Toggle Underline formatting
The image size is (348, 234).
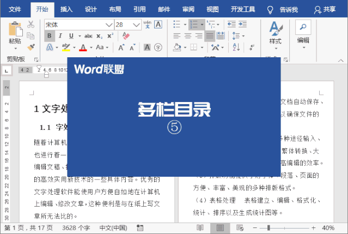point(71,36)
